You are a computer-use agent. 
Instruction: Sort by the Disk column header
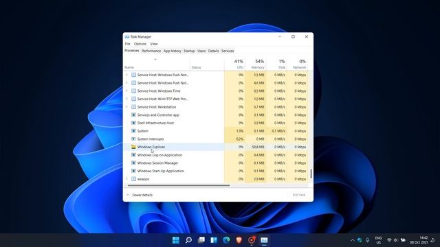click(276, 64)
